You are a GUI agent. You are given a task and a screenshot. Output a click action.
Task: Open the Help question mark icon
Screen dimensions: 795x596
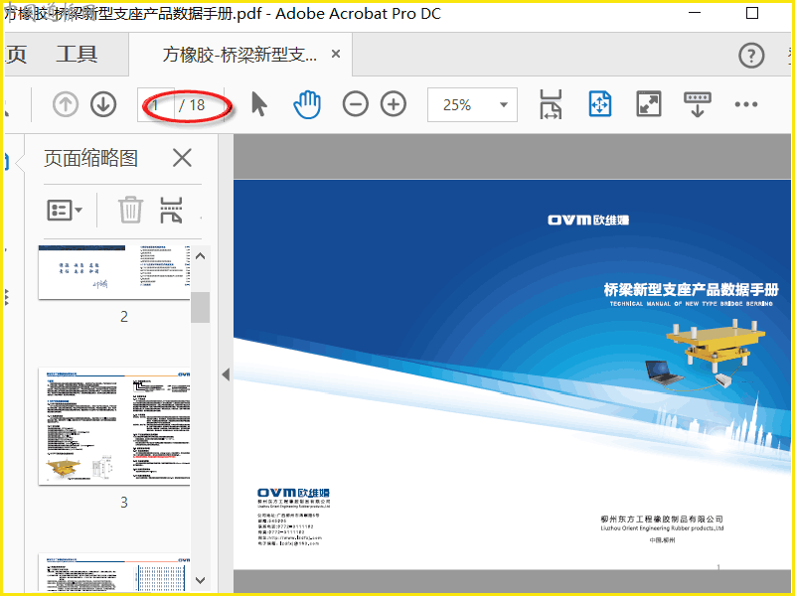[x=751, y=56]
